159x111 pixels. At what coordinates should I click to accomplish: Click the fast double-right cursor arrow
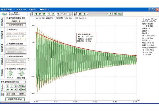[11, 89]
